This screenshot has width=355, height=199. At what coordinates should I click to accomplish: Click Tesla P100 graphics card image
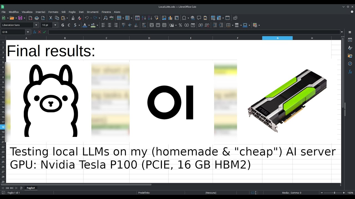[287, 101]
